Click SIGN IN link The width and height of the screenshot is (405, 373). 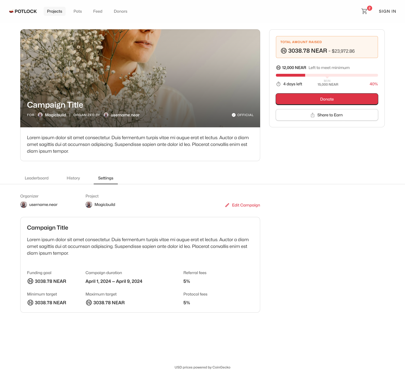pyautogui.click(x=387, y=11)
